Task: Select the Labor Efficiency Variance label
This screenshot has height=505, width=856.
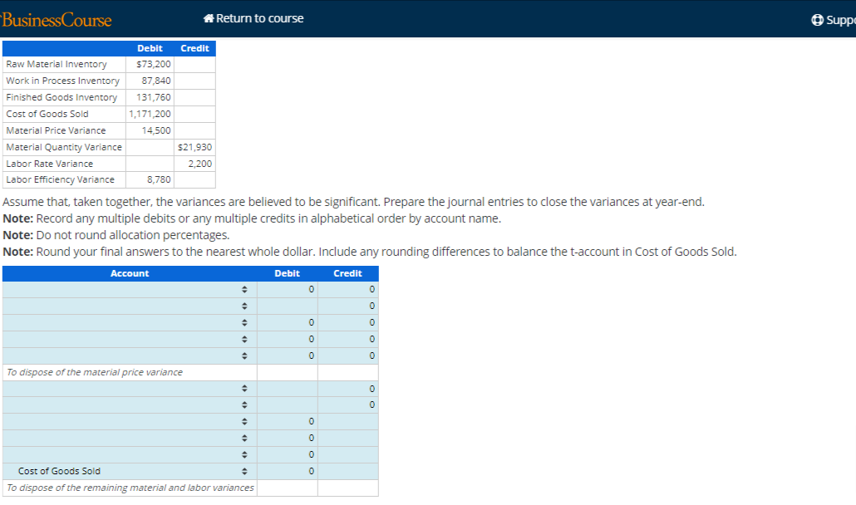Action: (60, 179)
